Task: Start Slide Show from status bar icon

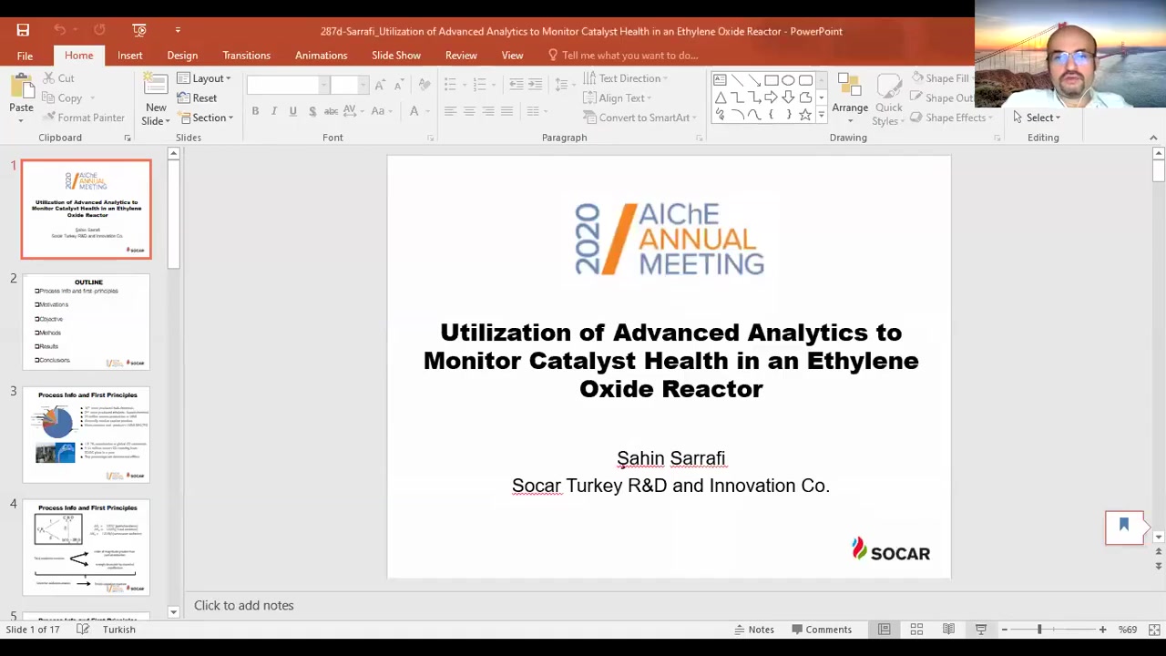Action: pyautogui.click(x=981, y=630)
